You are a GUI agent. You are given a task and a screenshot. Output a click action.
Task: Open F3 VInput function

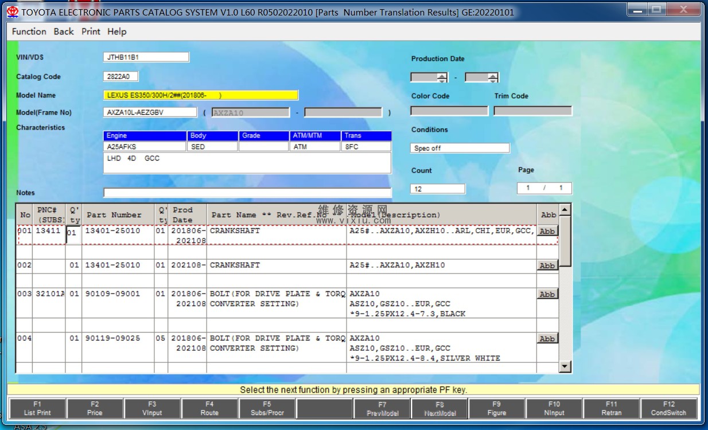coord(152,408)
